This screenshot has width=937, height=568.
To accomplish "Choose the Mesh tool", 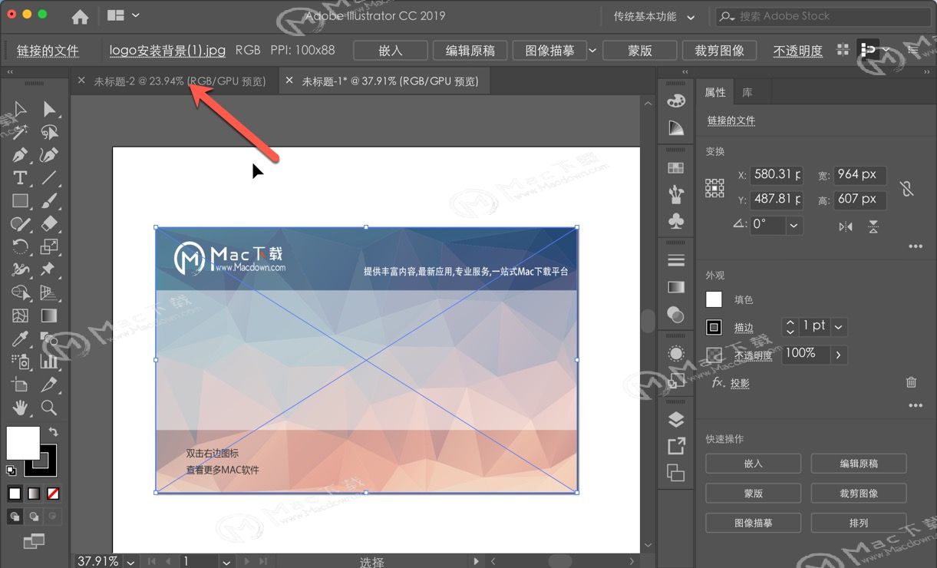I will (20, 315).
